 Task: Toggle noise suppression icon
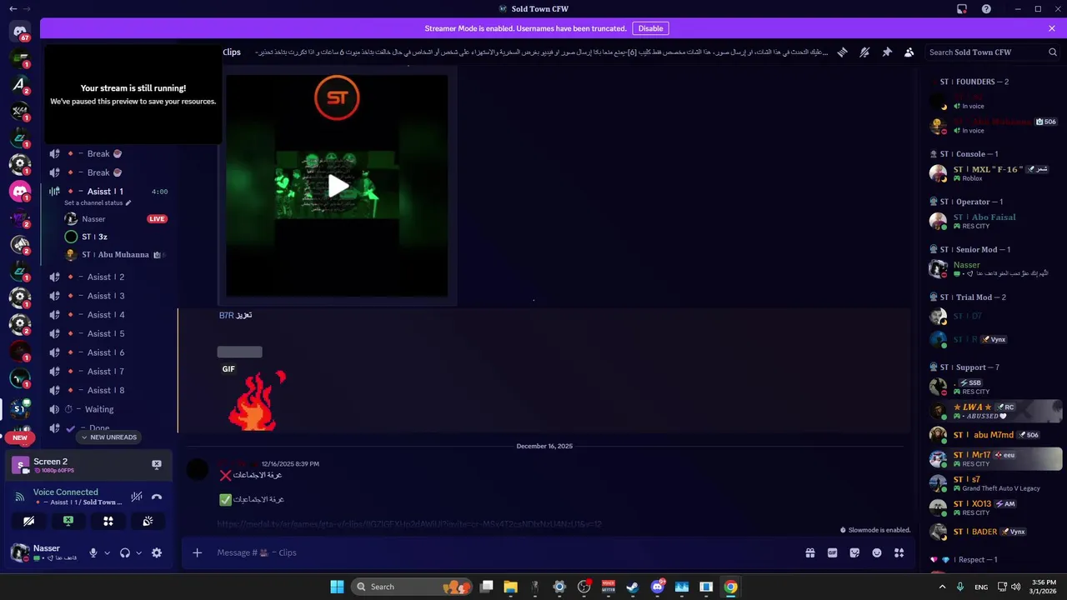point(137,497)
